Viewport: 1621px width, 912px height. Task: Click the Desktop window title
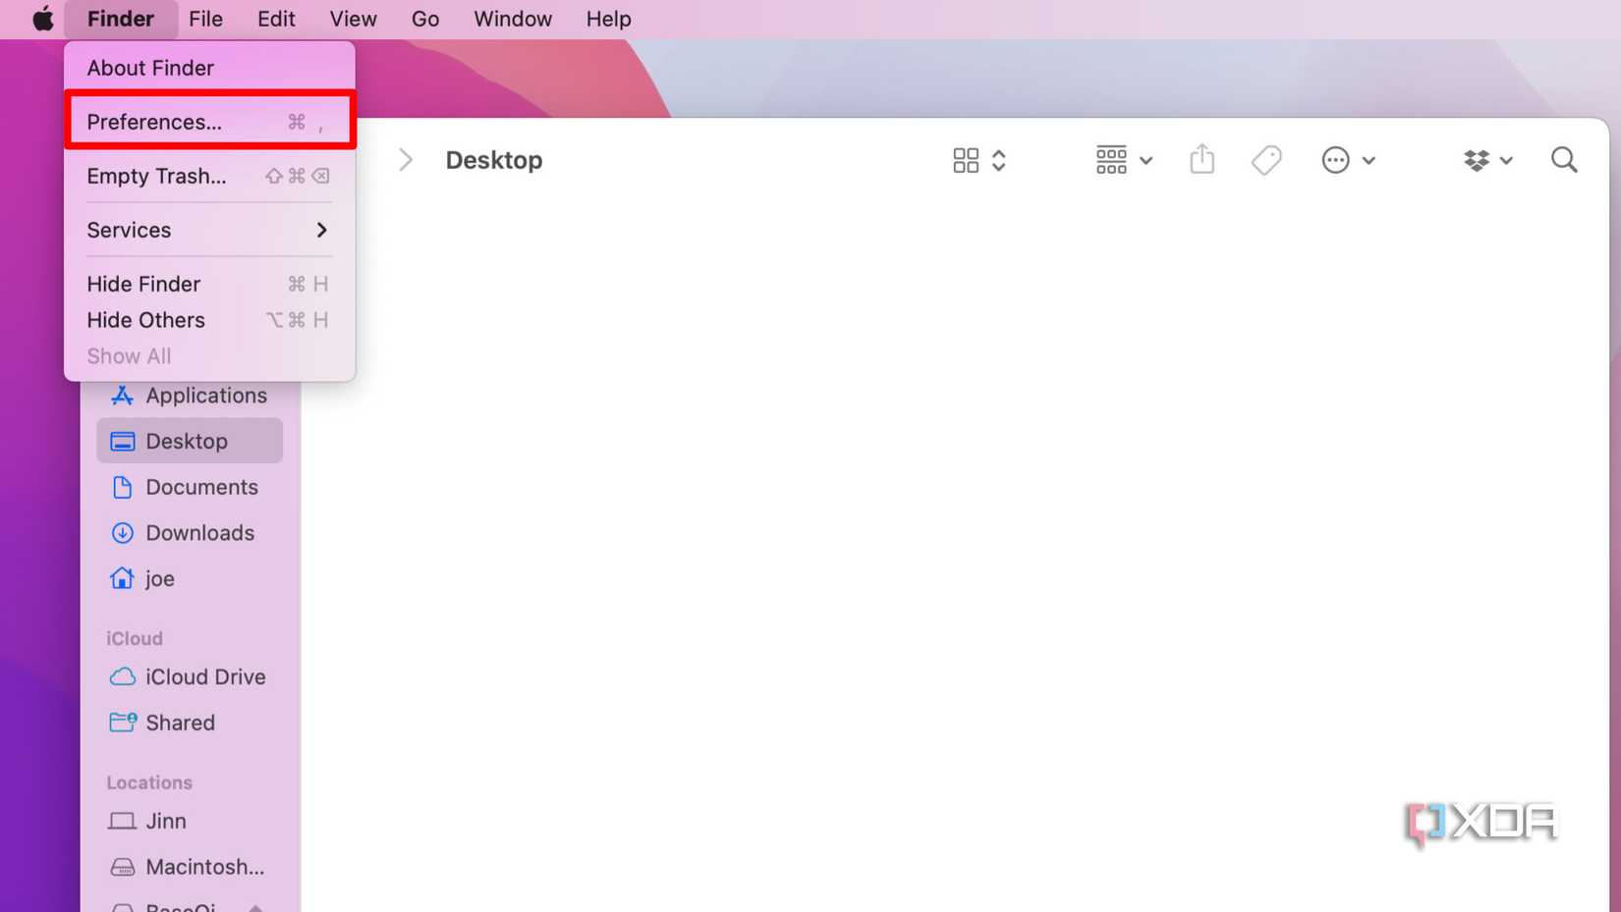pos(494,160)
